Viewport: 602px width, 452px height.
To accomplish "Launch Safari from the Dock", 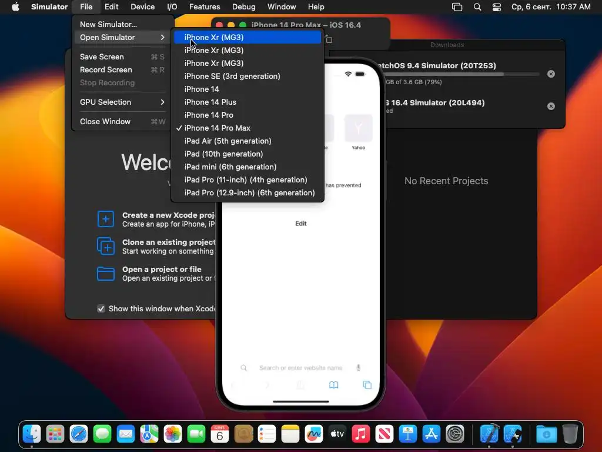I will [79, 434].
